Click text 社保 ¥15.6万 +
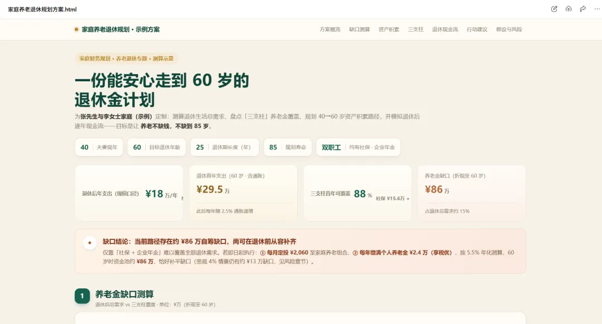This screenshot has width=602, height=324. 392,198
